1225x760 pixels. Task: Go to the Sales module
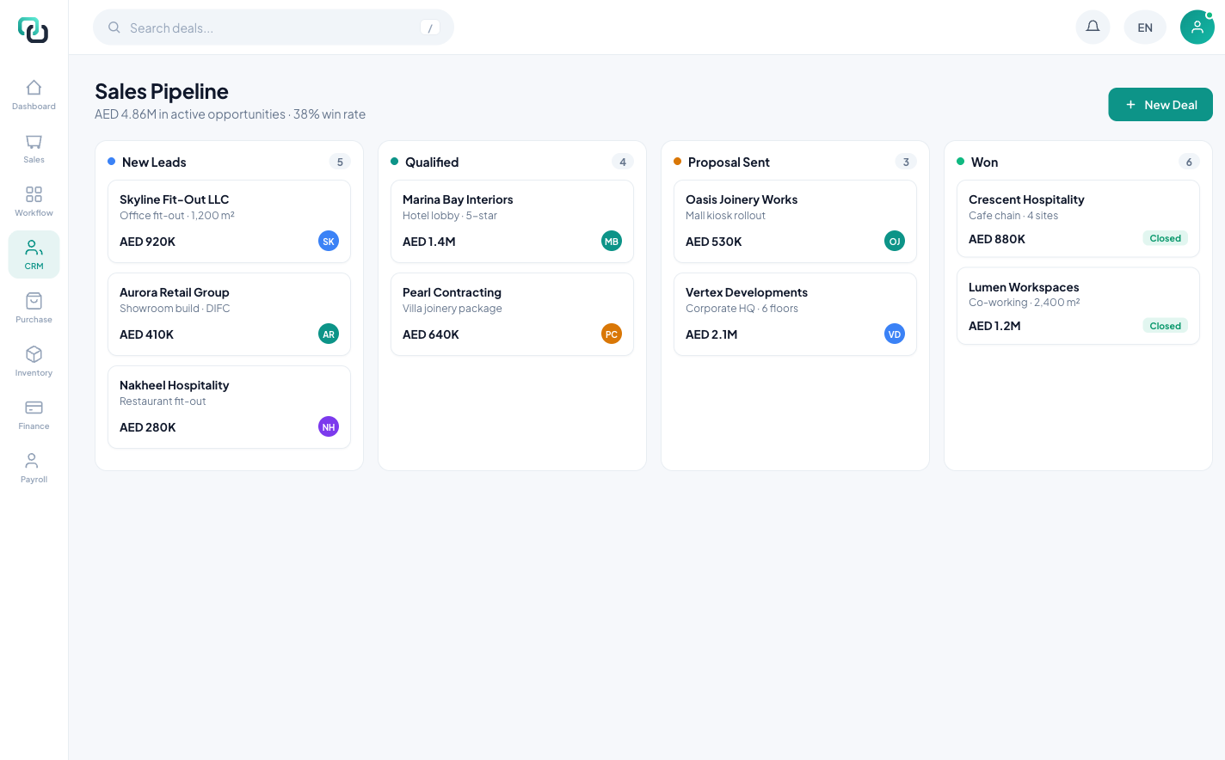pyautogui.click(x=34, y=148)
